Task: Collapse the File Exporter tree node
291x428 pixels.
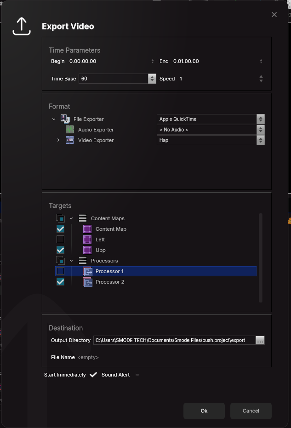Action: 54,119
